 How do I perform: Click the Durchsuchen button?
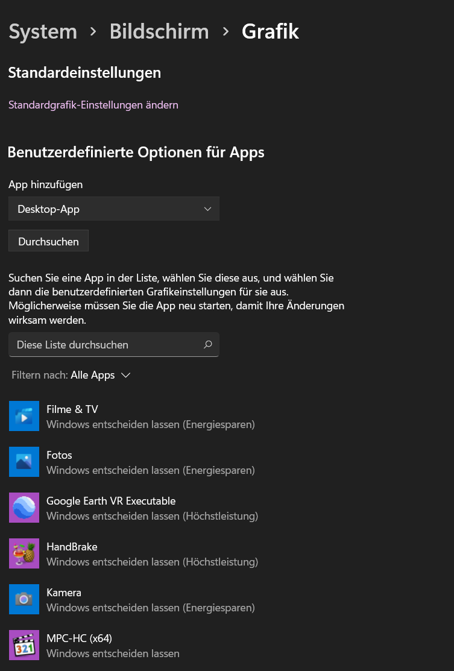(48, 241)
